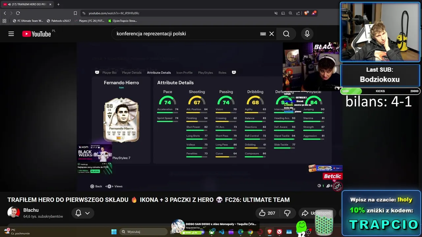Open the Paletools v26.0.7 bookmark
The height and width of the screenshot is (237, 422).
[59, 21]
